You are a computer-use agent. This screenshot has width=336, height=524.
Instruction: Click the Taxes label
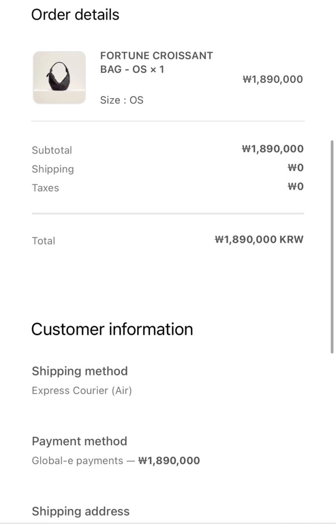pyautogui.click(x=46, y=188)
